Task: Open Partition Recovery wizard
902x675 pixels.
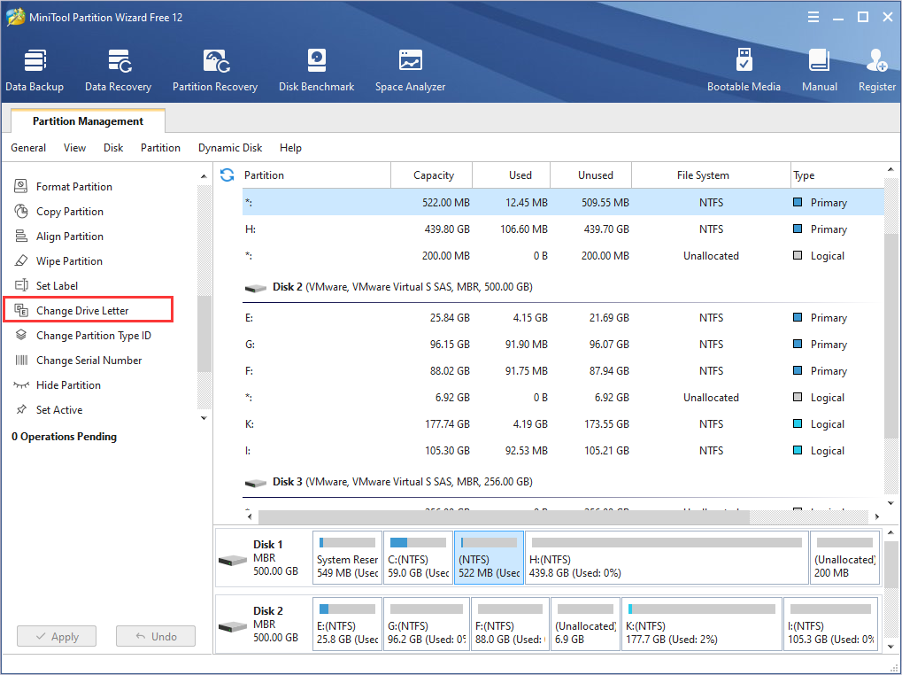Action: tap(215, 71)
